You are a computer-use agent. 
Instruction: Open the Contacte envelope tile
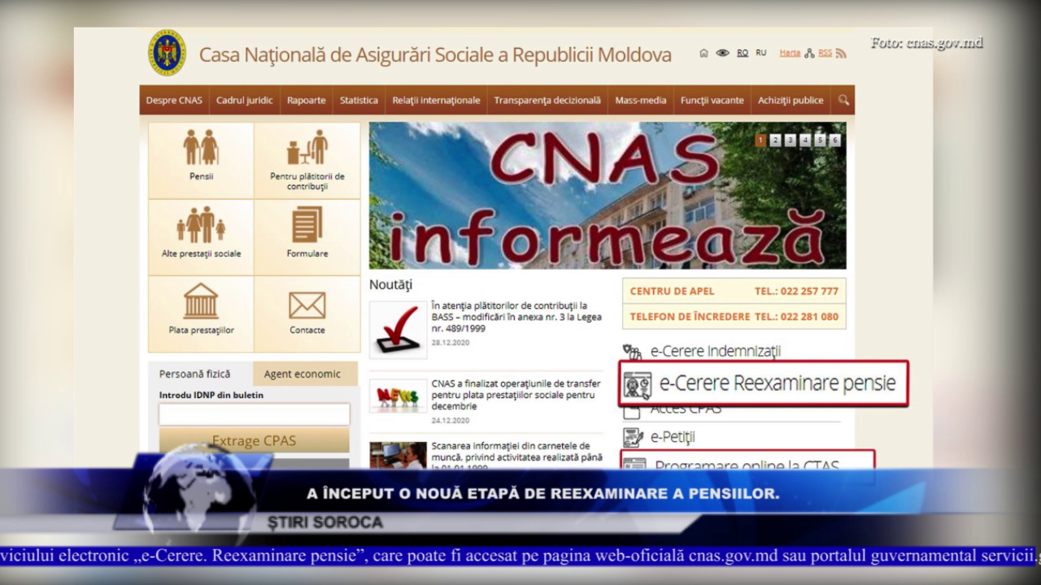pyautogui.click(x=307, y=309)
